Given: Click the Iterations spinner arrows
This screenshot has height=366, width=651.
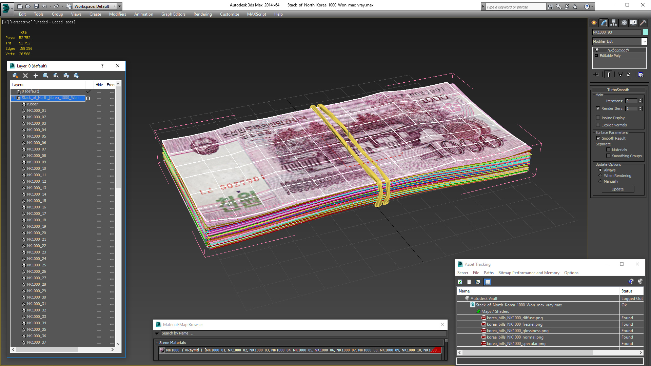Looking at the screenshot, I should click(640, 101).
